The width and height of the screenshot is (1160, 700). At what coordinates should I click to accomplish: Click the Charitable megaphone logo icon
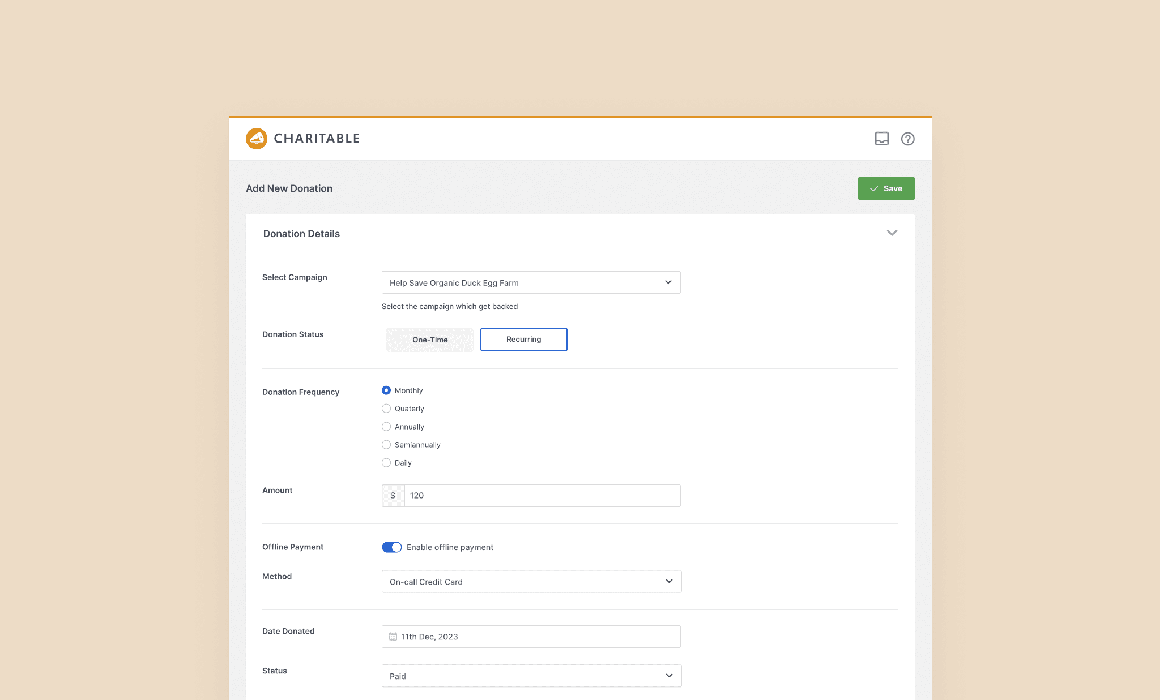coord(257,139)
